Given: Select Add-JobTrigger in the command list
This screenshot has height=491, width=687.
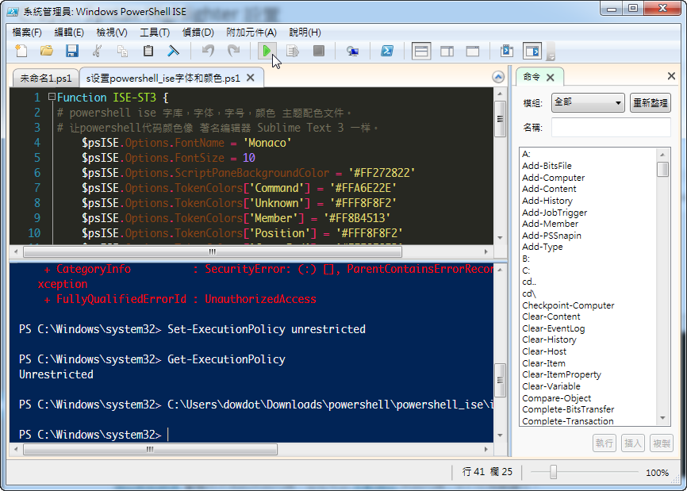Looking at the screenshot, I should click(x=555, y=213).
